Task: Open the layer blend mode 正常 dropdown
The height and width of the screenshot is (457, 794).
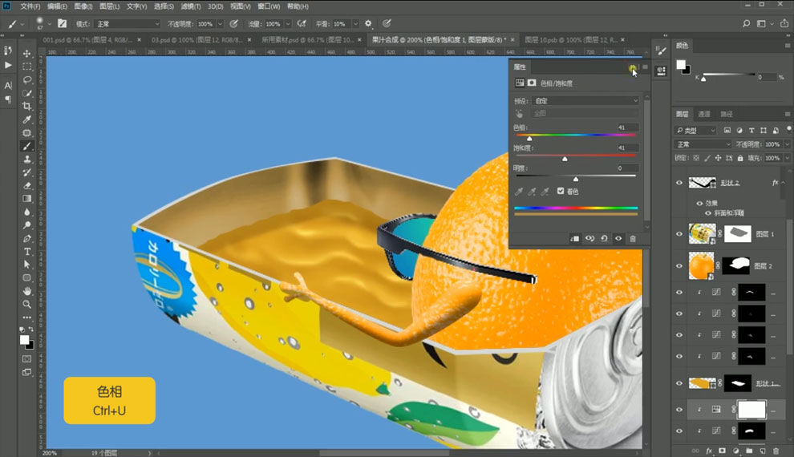Action: [x=704, y=144]
